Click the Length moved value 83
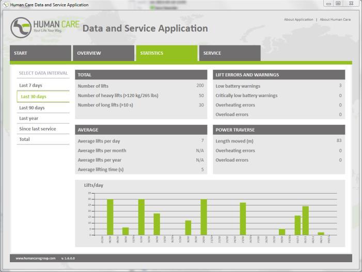The height and width of the screenshot is (272, 362). click(x=339, y=140)
